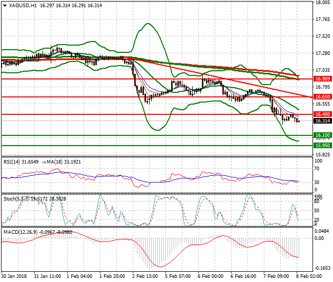Select the green 15.950 support level tag
333x282 pixels.
pos(322,145)
